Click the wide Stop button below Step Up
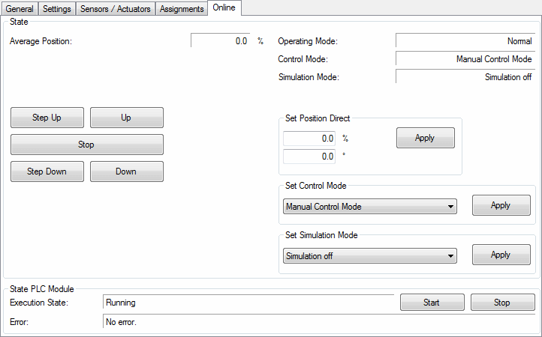 pyautogui.click(x=87, y=145)
